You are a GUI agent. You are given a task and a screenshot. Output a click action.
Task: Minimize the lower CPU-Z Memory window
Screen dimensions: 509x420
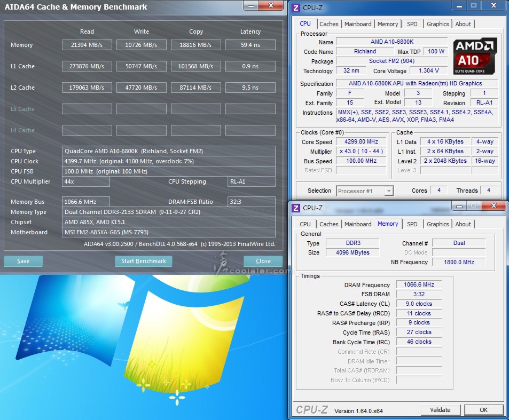point(459,205)
